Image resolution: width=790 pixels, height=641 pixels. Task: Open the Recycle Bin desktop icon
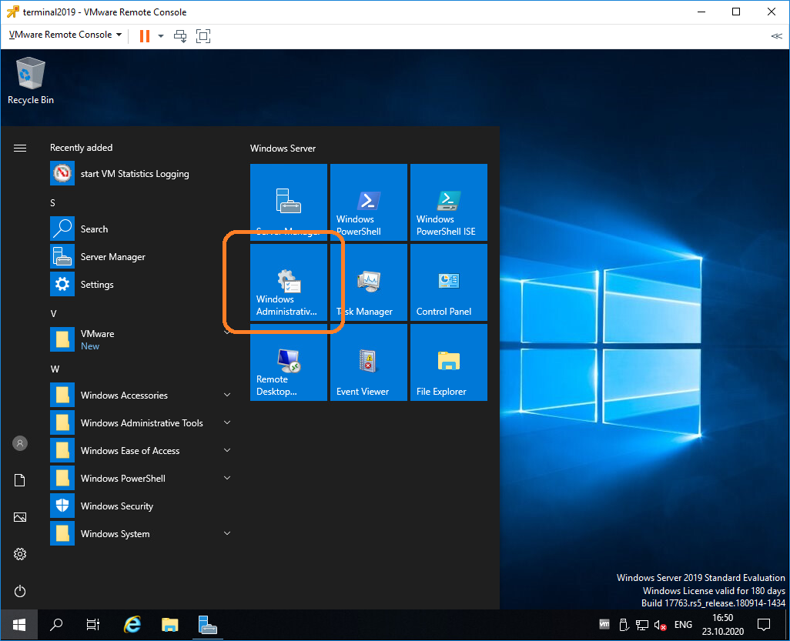tap(31, 81)
